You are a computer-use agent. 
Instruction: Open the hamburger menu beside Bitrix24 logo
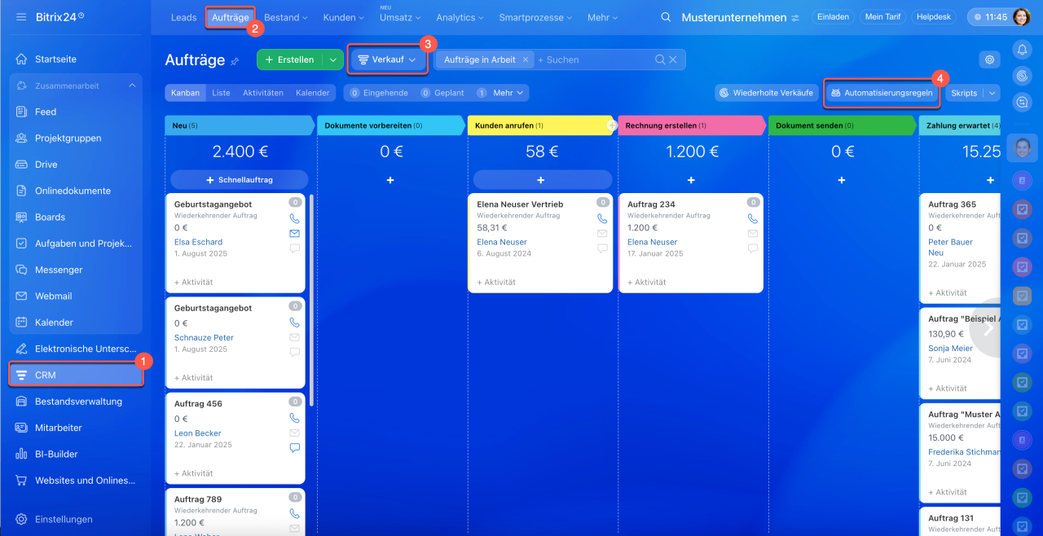pyautogui.click(x=21, y=17)
